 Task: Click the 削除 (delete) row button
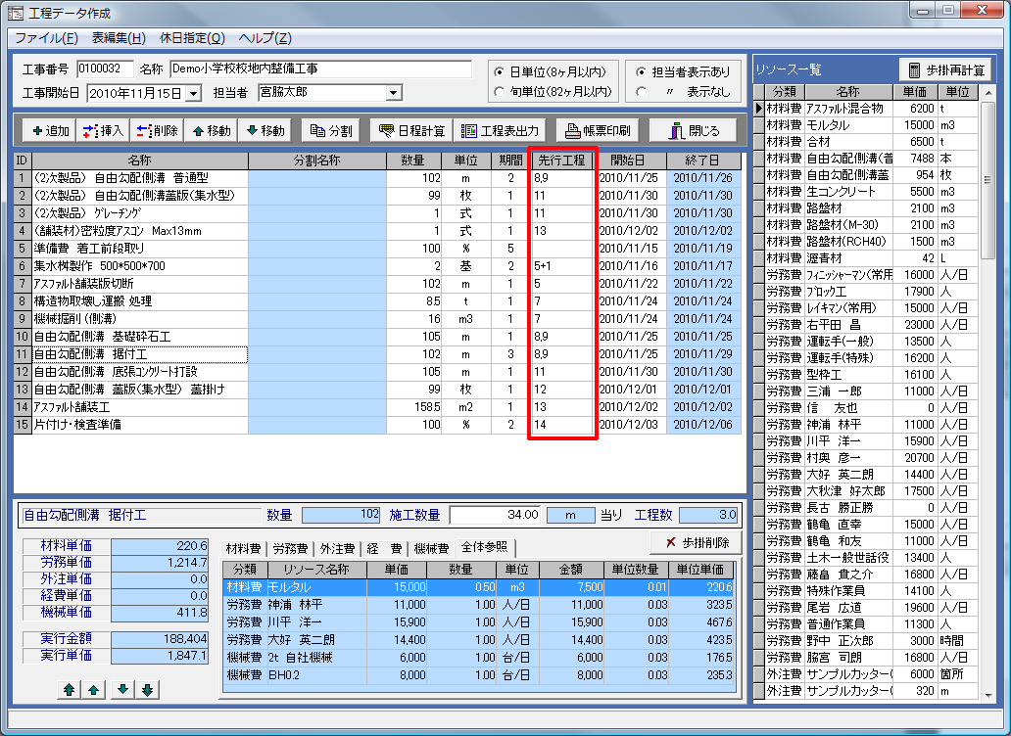coord(156,130)
